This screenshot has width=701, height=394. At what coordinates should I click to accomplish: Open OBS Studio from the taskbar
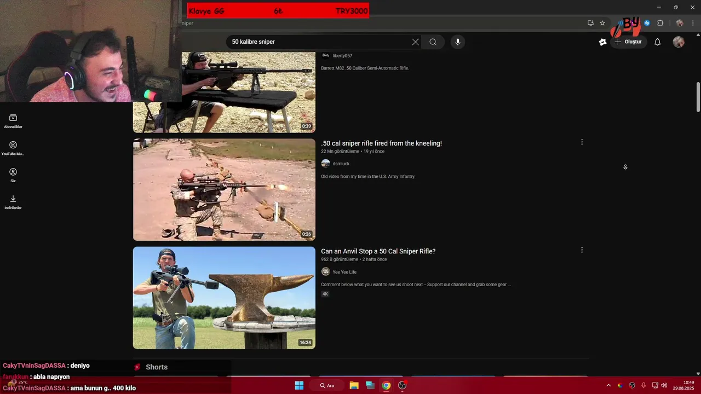[403, 385]
